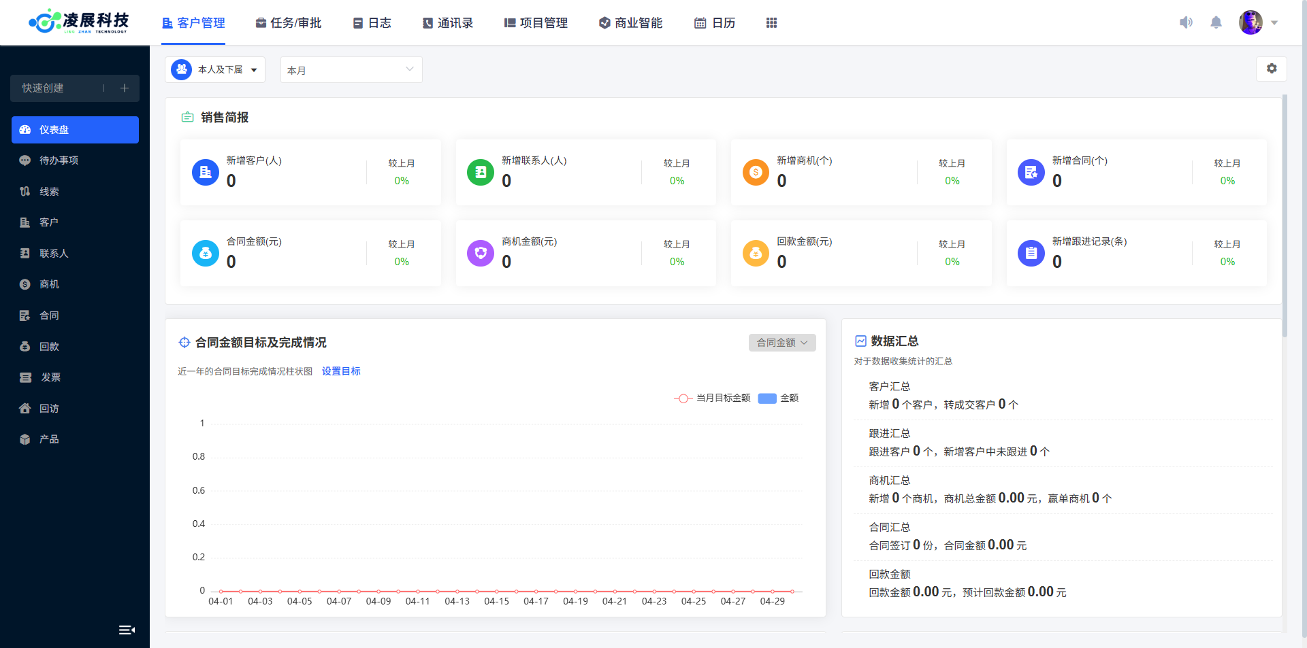
Task: Open the apps grid menu icon
Action: (x=771, y=23)
